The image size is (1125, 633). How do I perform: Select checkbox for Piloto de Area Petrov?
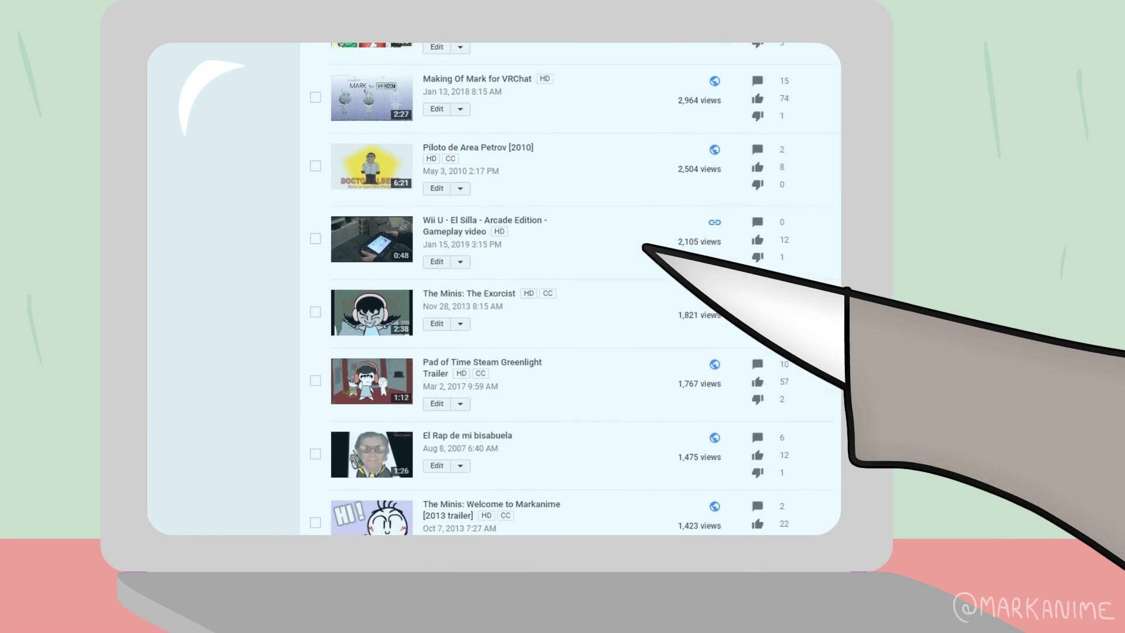[315, 166]
